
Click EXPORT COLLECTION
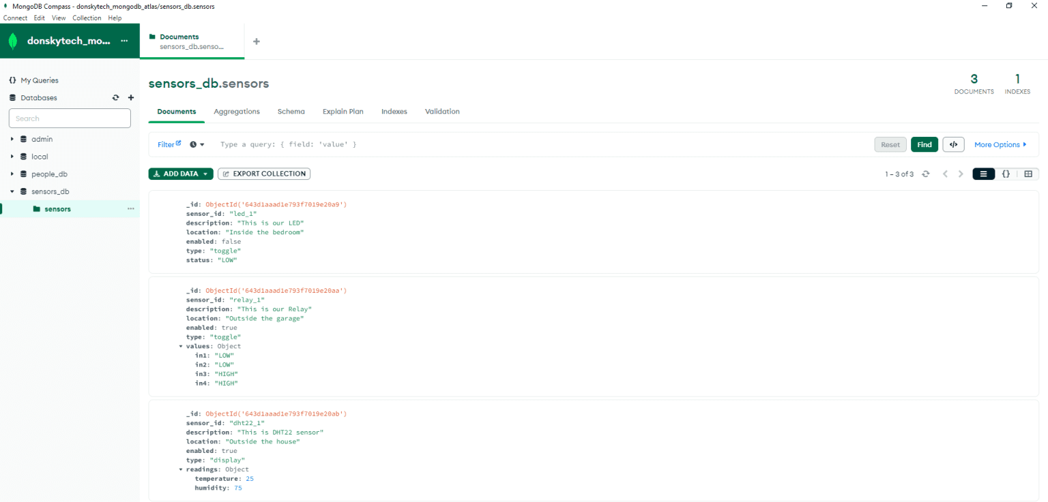click(x=263, y=174)
